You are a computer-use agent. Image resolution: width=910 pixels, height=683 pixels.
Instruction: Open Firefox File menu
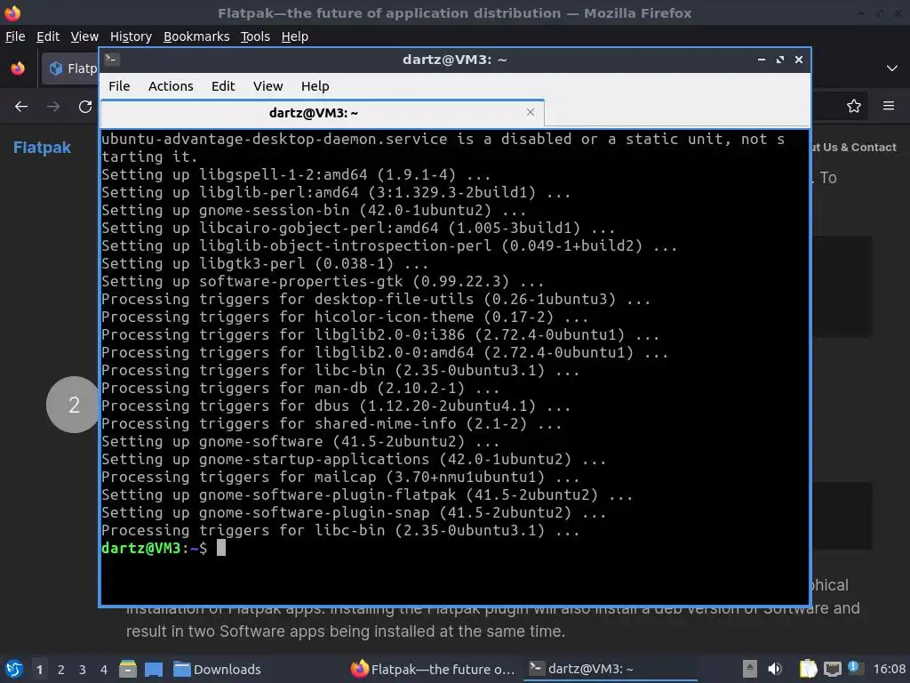coord(15,36)
